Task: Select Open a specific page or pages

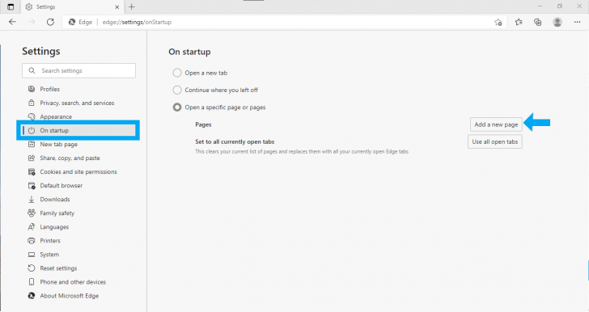Action: point(177,108)
